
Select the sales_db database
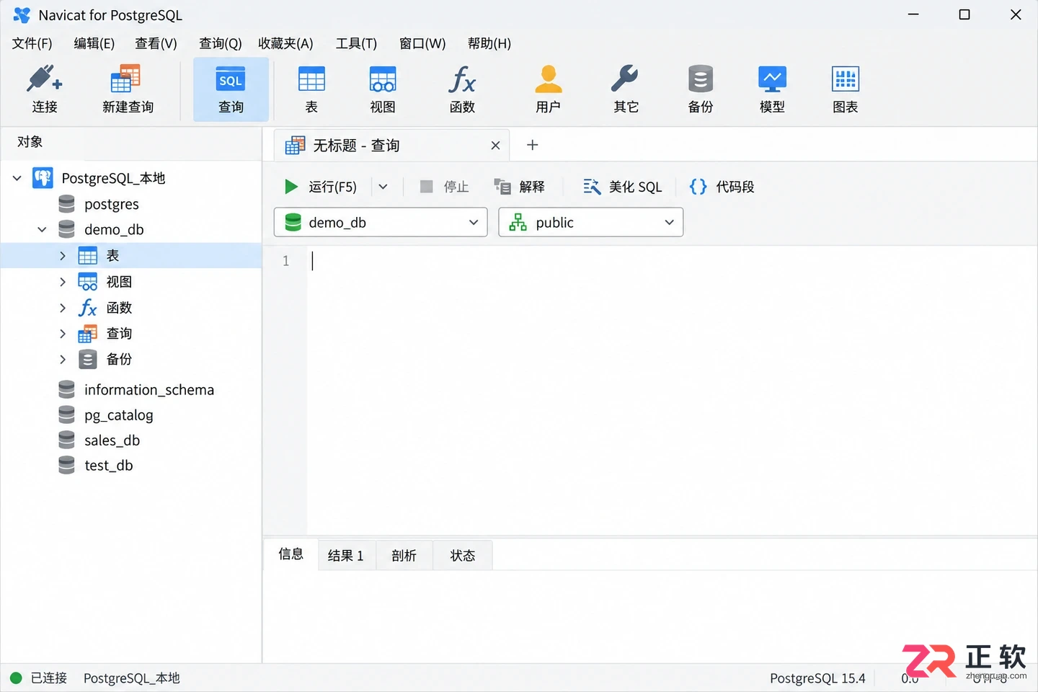(x=99, y=440)
